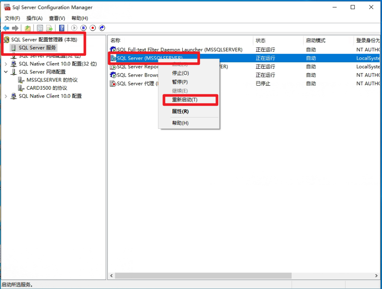Viewport: 382px width, 289px height.
Task: Click the SQL Server 代理 service icon
Action: (x=113, y=84)
